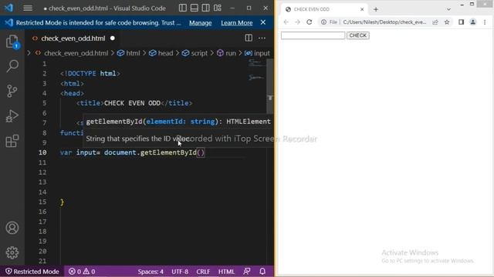Click the DOCTYPE html line

click(x=90, y=74)
